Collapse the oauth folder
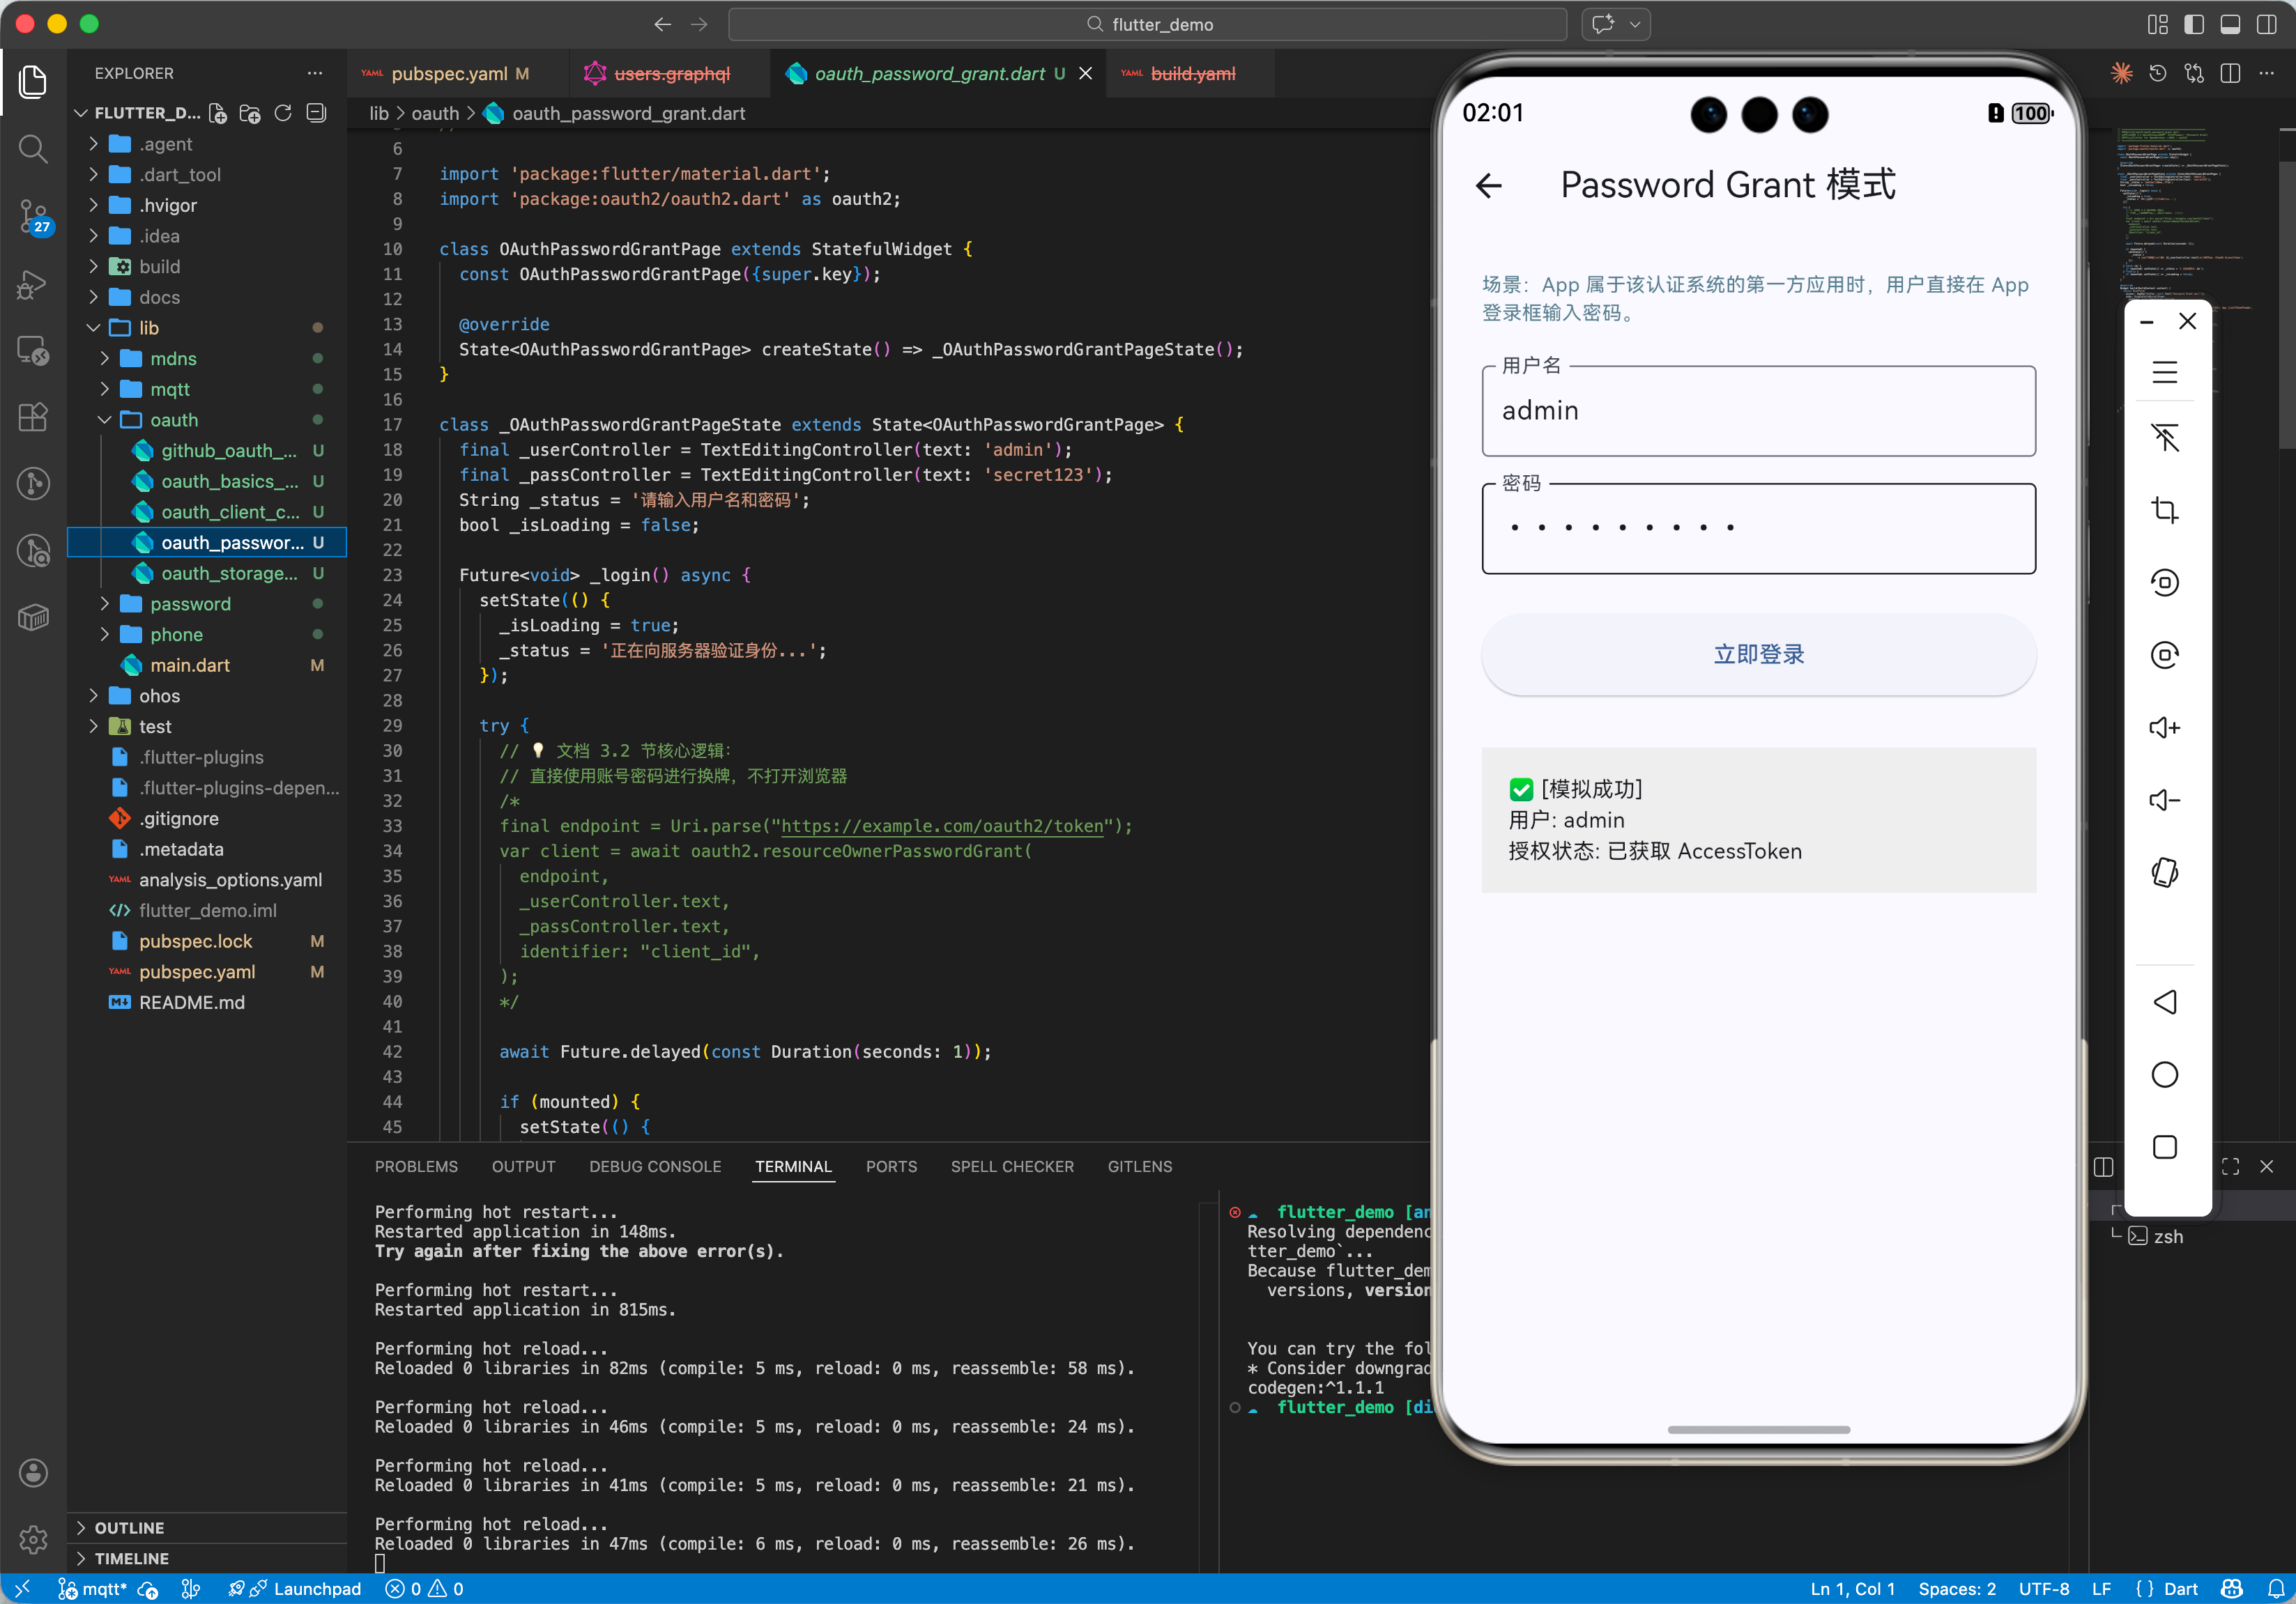 tap(174, 419)
